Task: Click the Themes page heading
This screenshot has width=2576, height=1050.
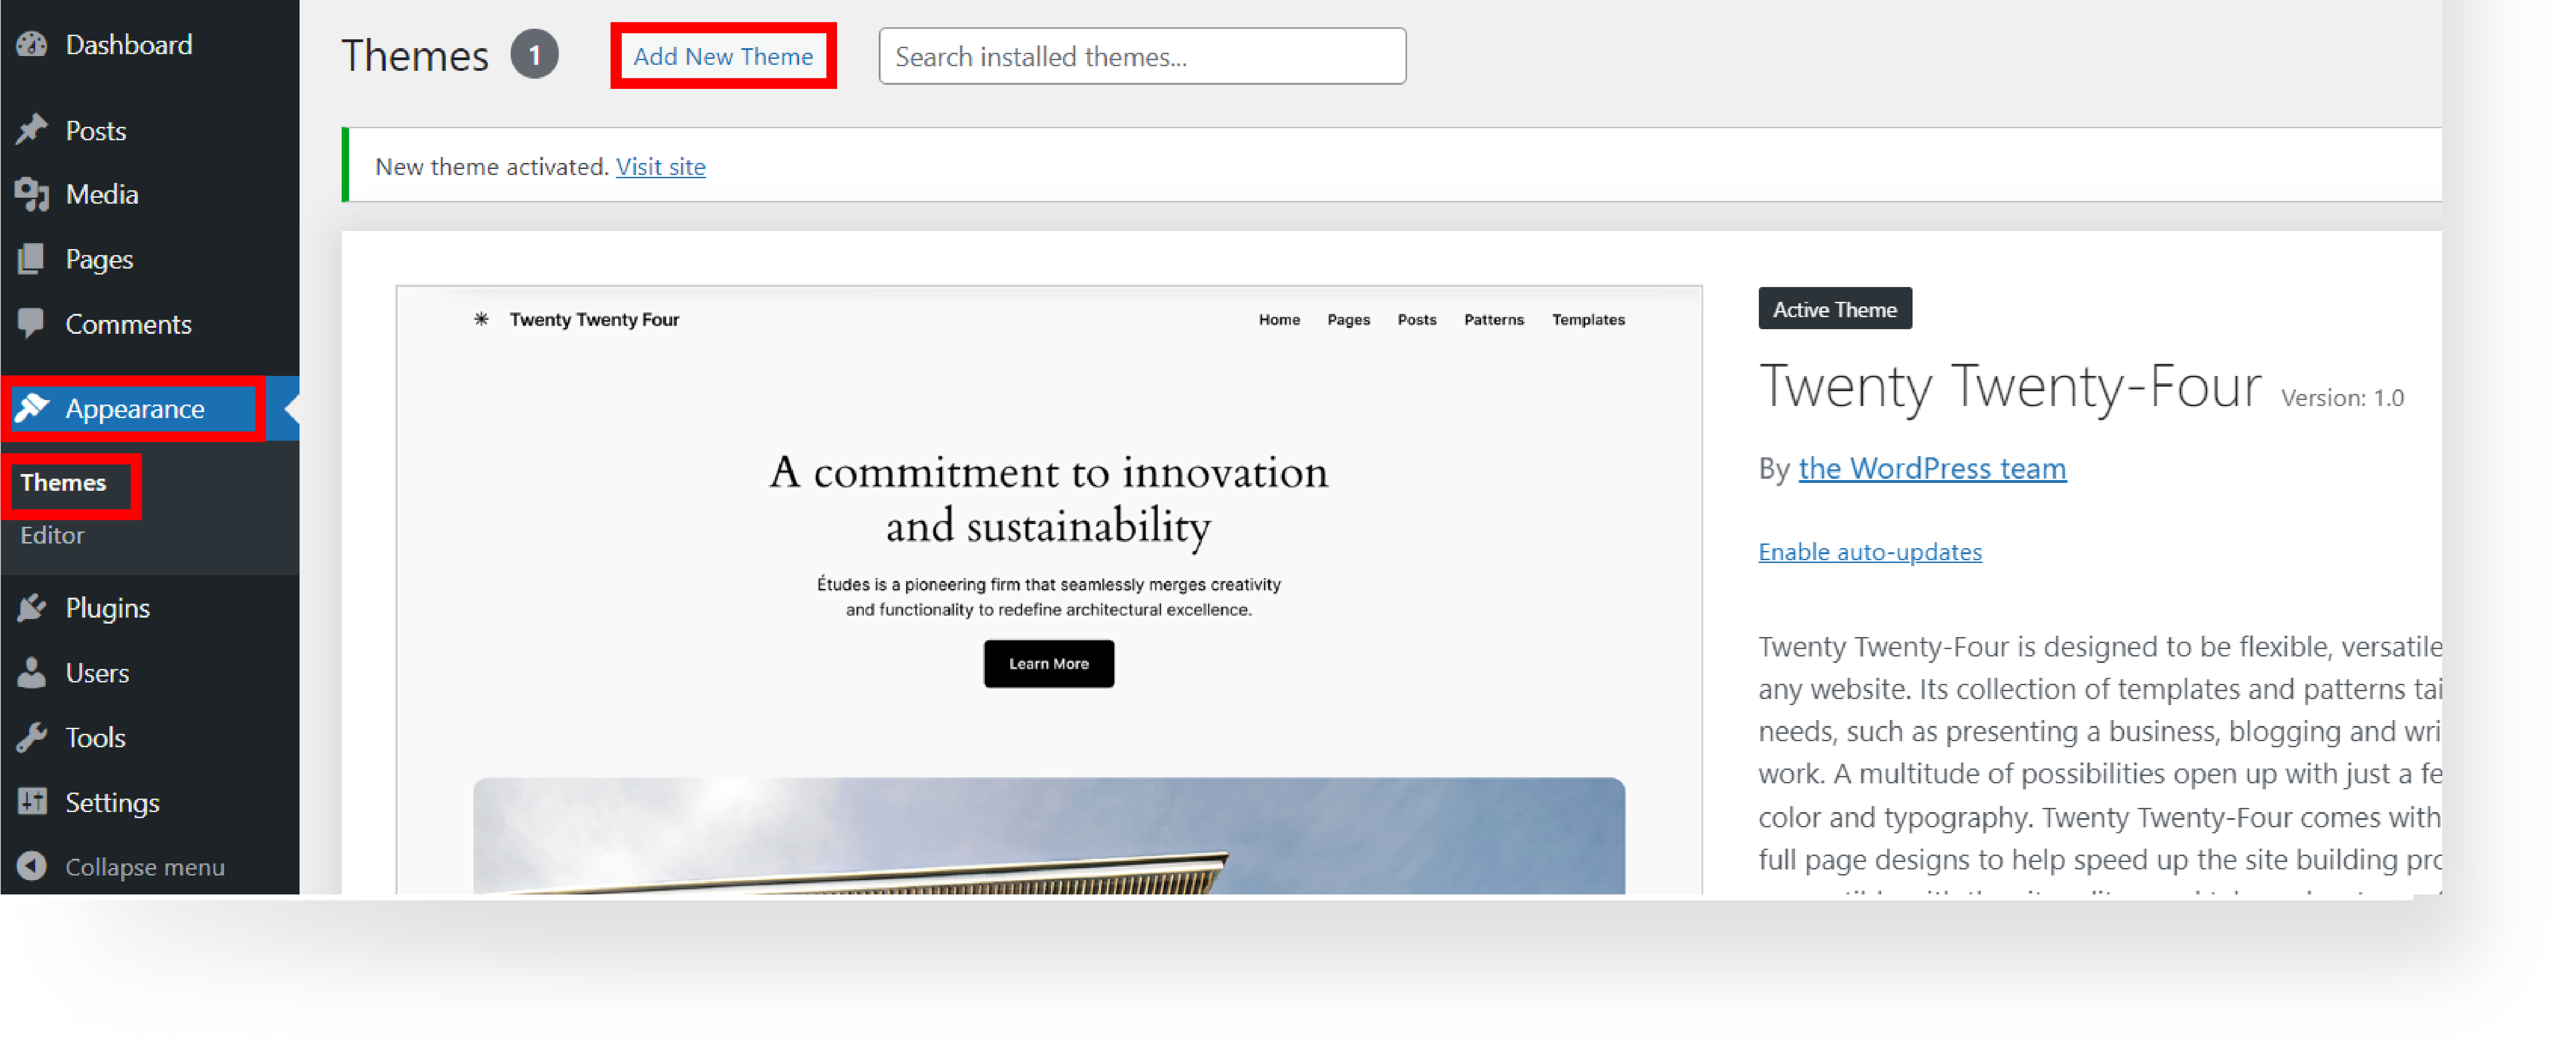Action: (x=415, y=56)
